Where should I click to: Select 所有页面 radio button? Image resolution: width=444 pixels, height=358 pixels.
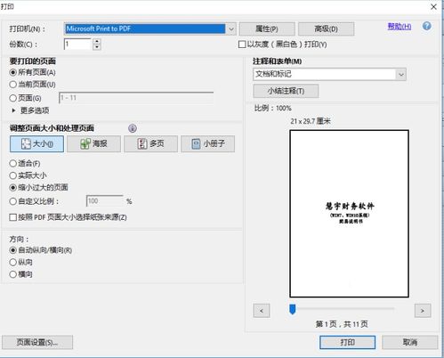(x=12, y=72)
